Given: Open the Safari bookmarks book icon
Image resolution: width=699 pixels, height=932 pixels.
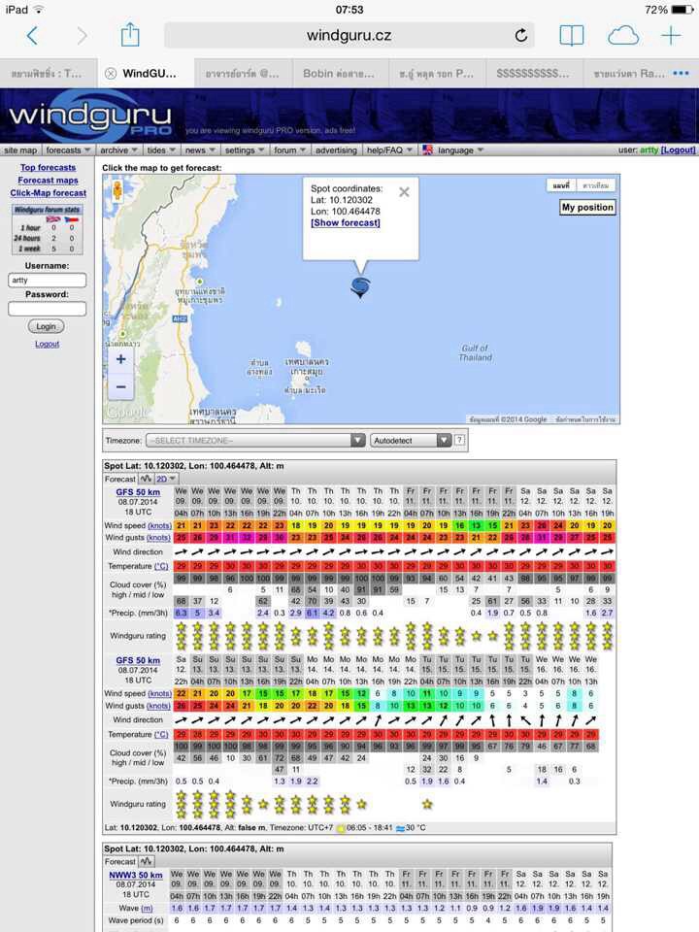Looking at the screenshot, I should [x=571, y=36].
